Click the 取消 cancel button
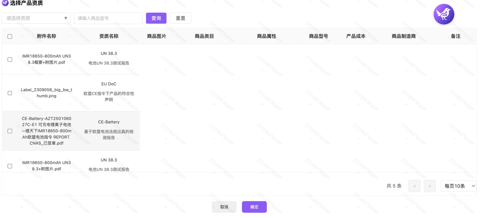This screenshot has width=482, height=218. pyautogui.click(x=224, y=207)
